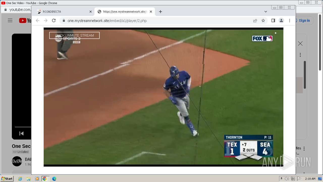Close the ROJADIRECTA tab
This screenshot has width=323, height=182.
[91, 12]
